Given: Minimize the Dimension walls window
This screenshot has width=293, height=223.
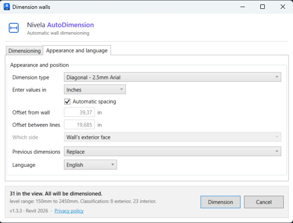Looking at the screenshot, I should tap(243, 7).
